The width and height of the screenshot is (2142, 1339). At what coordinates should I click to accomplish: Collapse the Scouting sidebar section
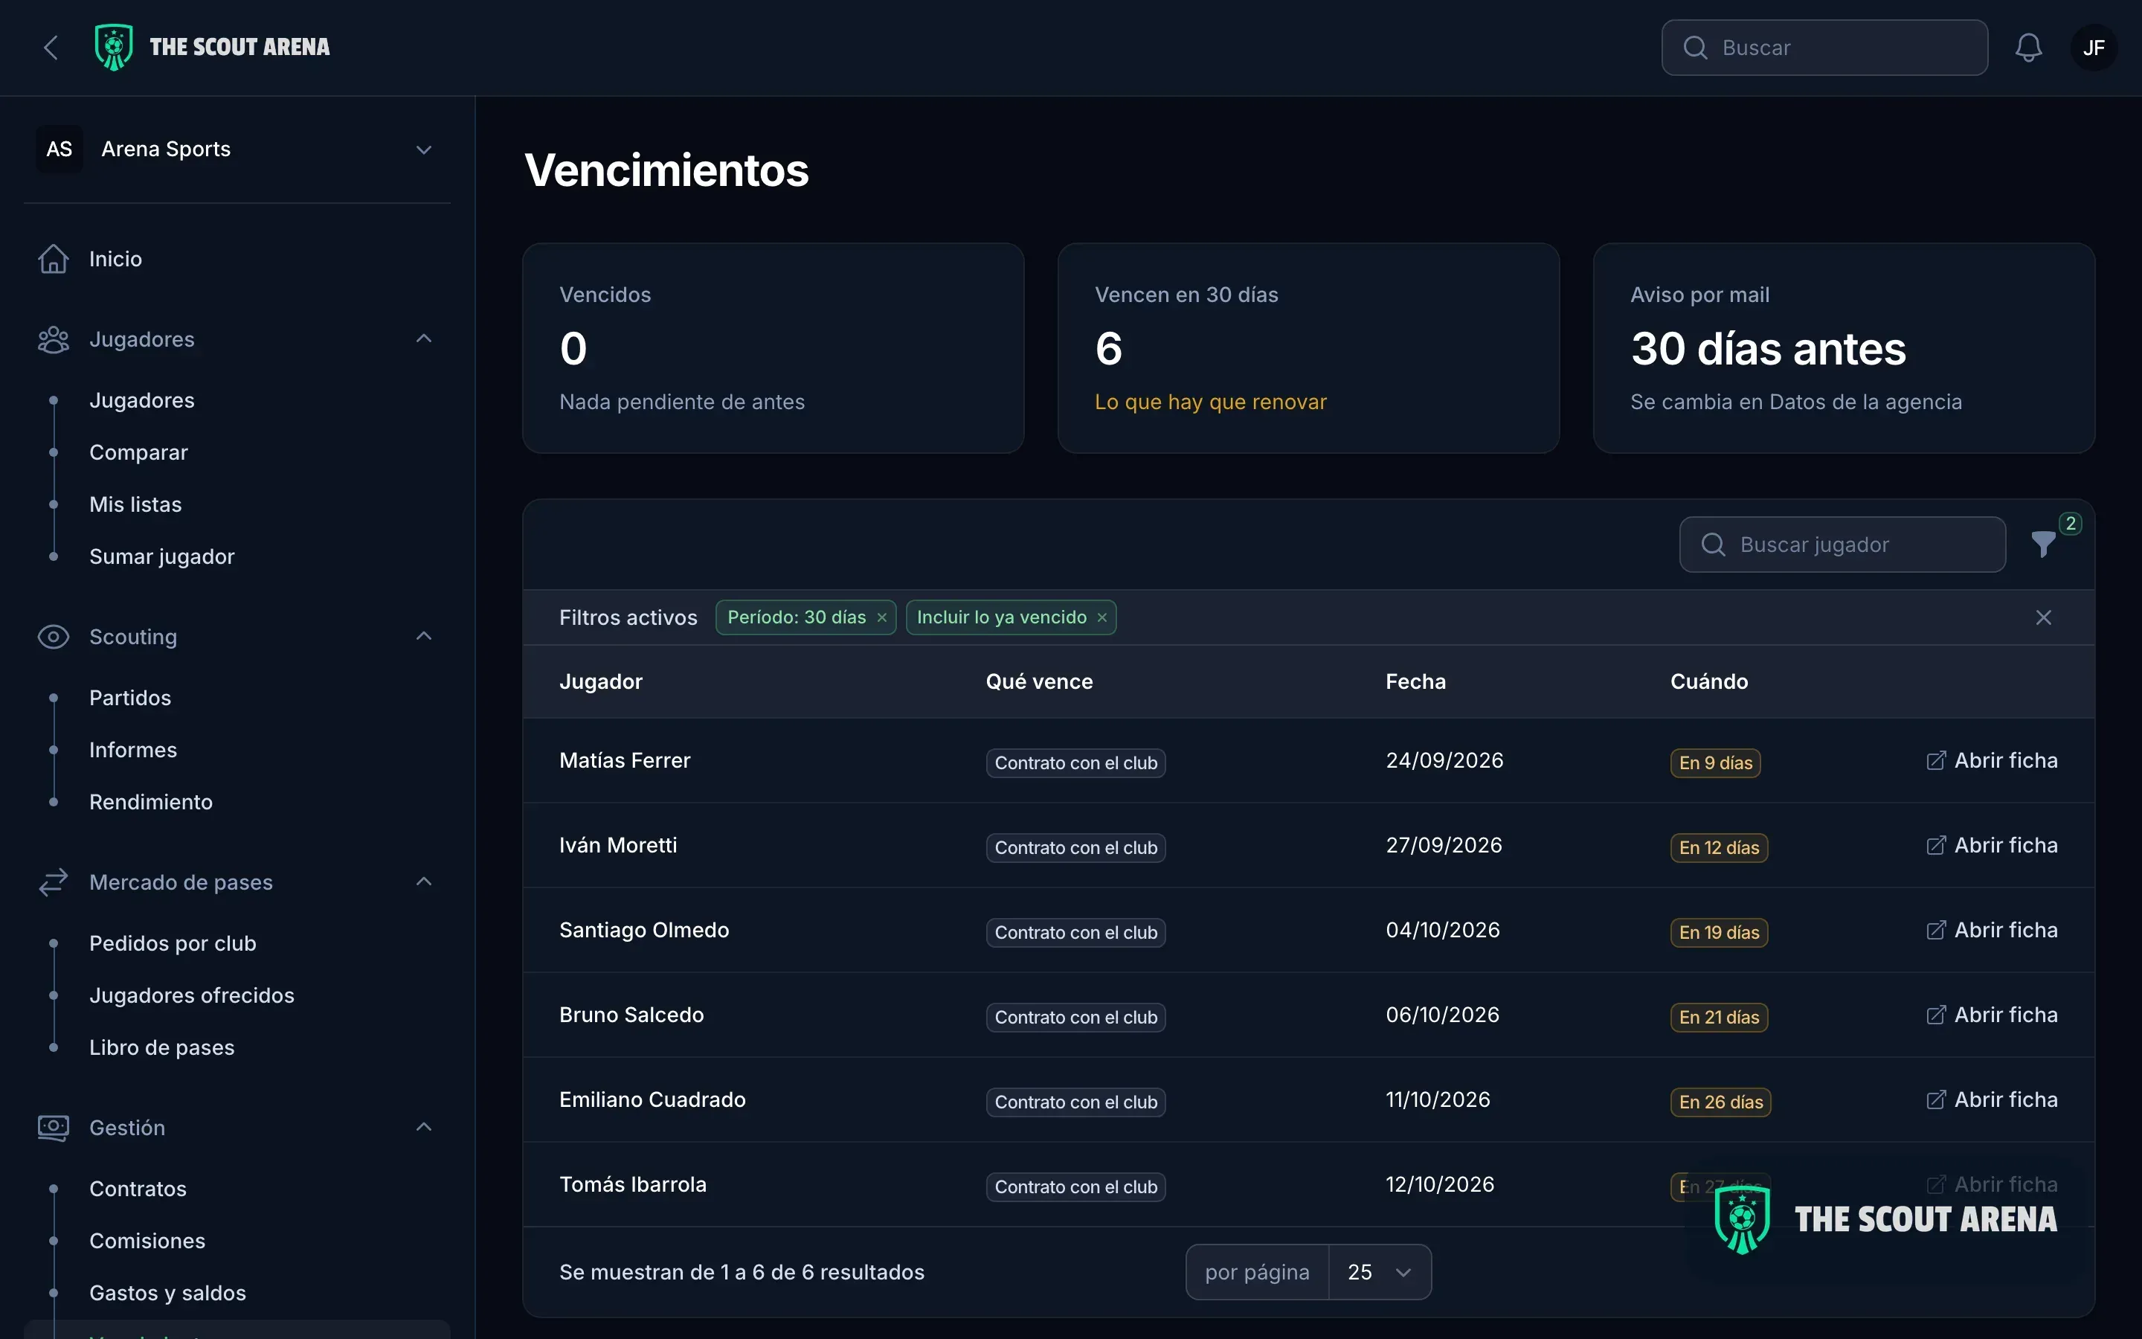[x=424, y=636]
